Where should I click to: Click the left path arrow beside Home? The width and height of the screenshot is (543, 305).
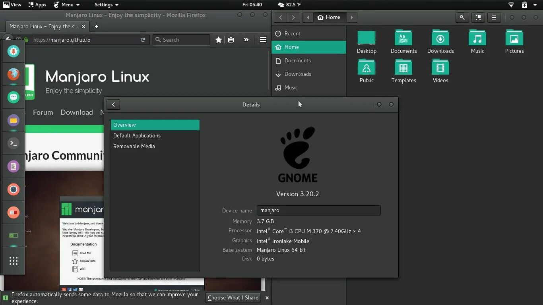point(308,17)
